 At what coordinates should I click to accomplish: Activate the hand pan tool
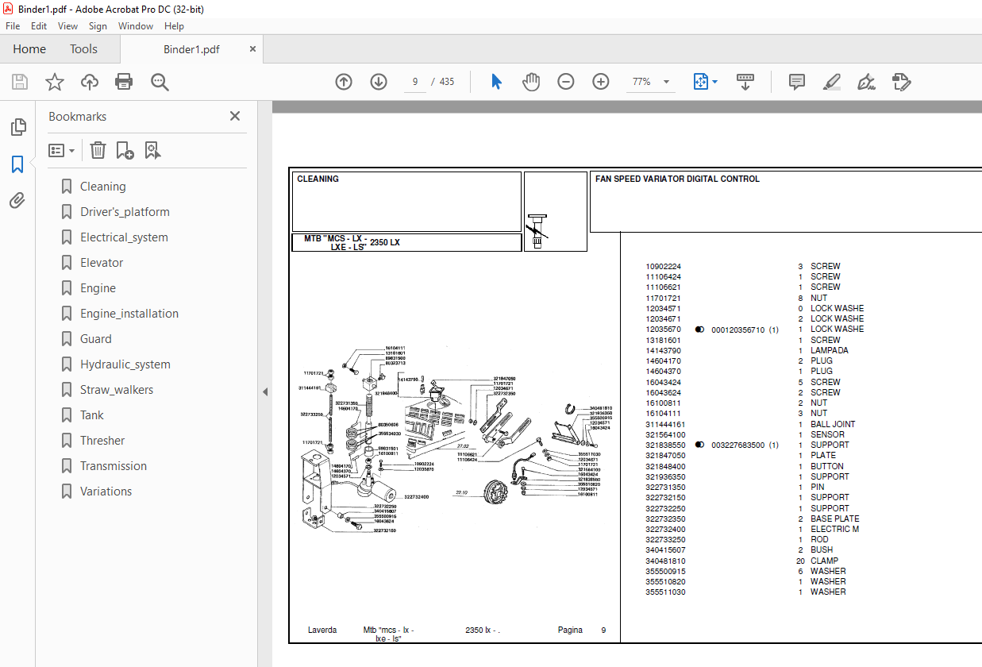click(x=530, y=82)
